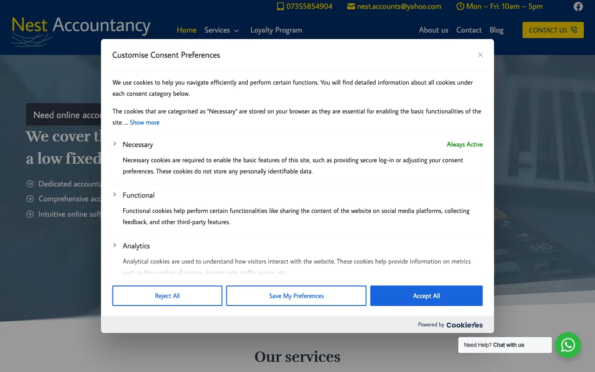Image resolution: width=595 pixels, height=372 pixels.
Task: Open the Show more link
Action: 144,122
